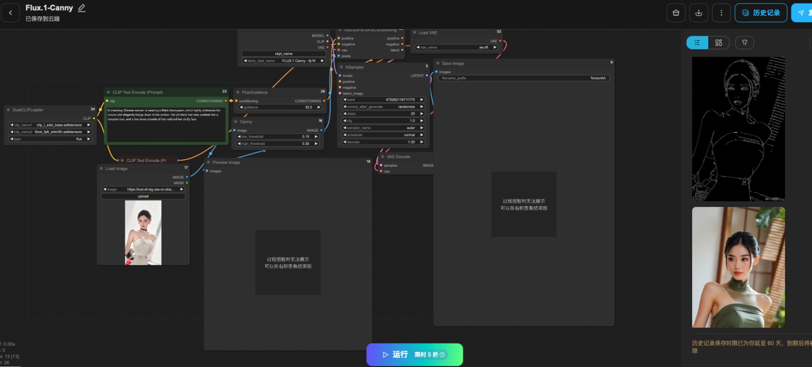The height and width of the screenshot is (367, 812).
Task: Click the ckpt_name field
Action: [284, 54]
